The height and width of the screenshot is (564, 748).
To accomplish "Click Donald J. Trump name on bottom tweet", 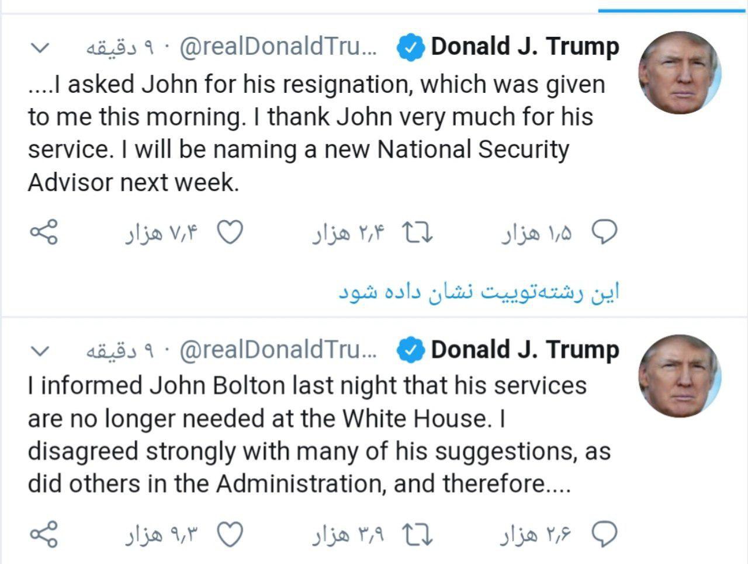I will coord(525,350).
